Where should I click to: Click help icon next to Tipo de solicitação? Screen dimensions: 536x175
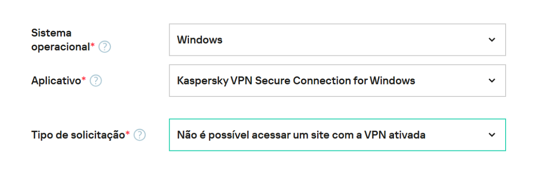[140, 135]
